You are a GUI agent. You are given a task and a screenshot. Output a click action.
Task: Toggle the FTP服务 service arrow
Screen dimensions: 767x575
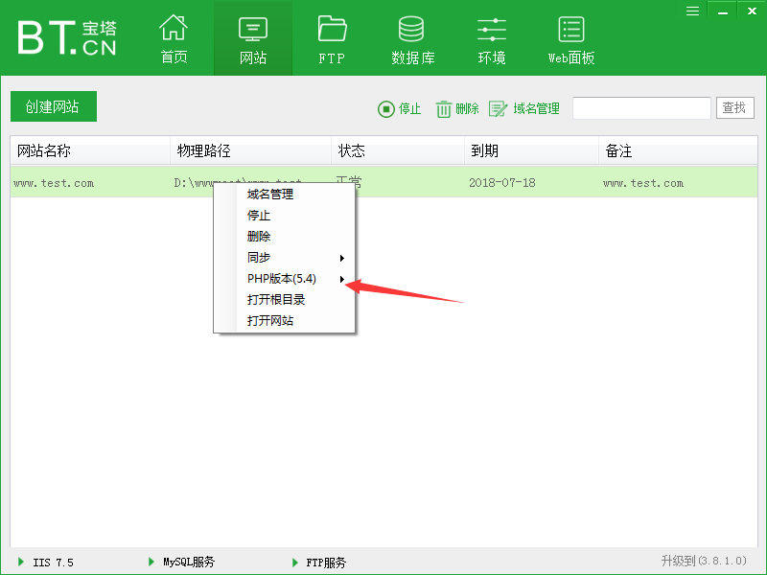293,563
